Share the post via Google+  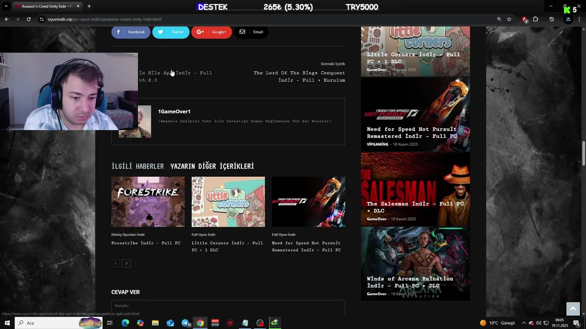[212, 32]
